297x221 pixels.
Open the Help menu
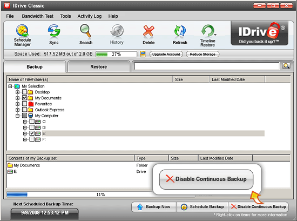(x=113, y=16)
